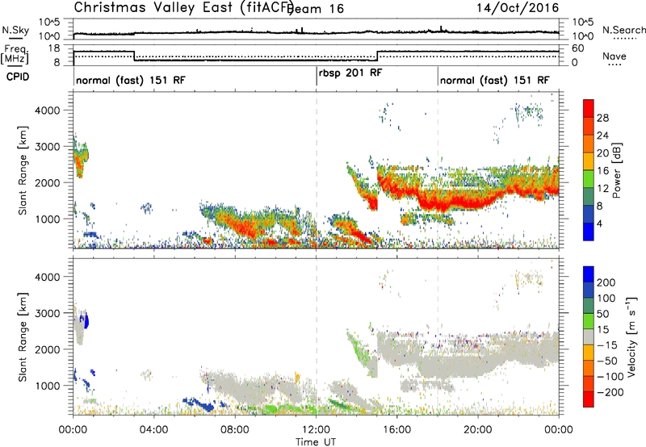The width and height of the screenshot is (646, 447).
Task: Click the Power [dB] colorbar title
Action: 617,170
